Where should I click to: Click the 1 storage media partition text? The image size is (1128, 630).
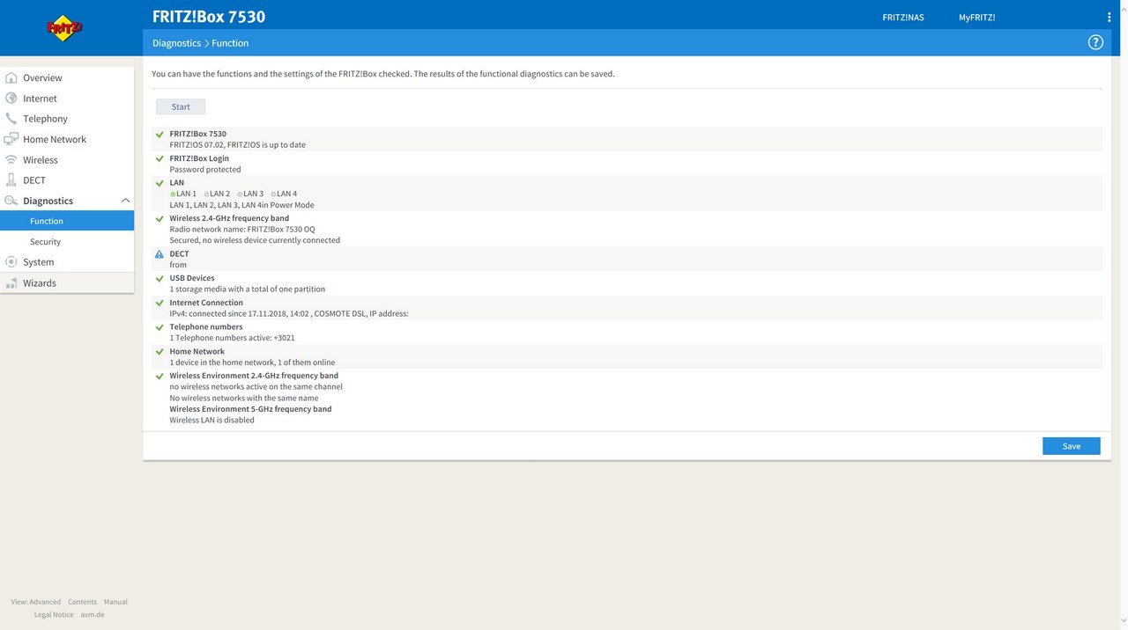pos(248,289)
